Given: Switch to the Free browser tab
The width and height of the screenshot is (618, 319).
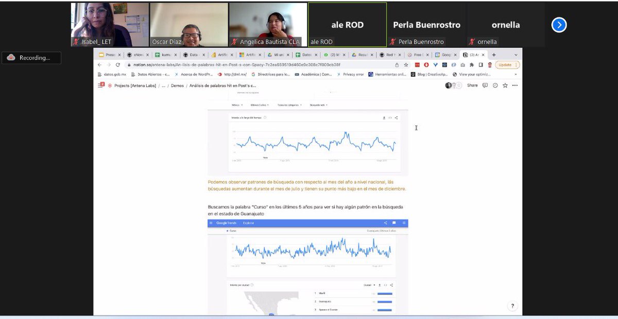Looking at the screenshot, I should [x=419, y=55].
